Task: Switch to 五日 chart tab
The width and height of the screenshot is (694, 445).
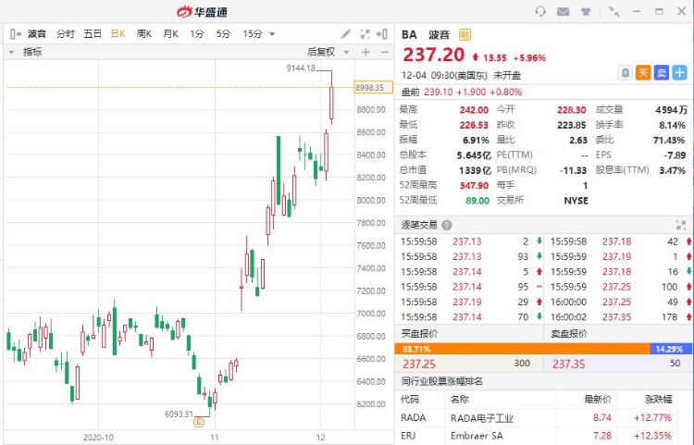Action: pyautogui.click(x=93, y=33)
